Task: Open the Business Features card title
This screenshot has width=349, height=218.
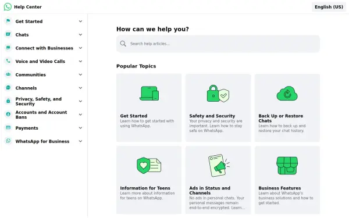Action: coord(280,188)
